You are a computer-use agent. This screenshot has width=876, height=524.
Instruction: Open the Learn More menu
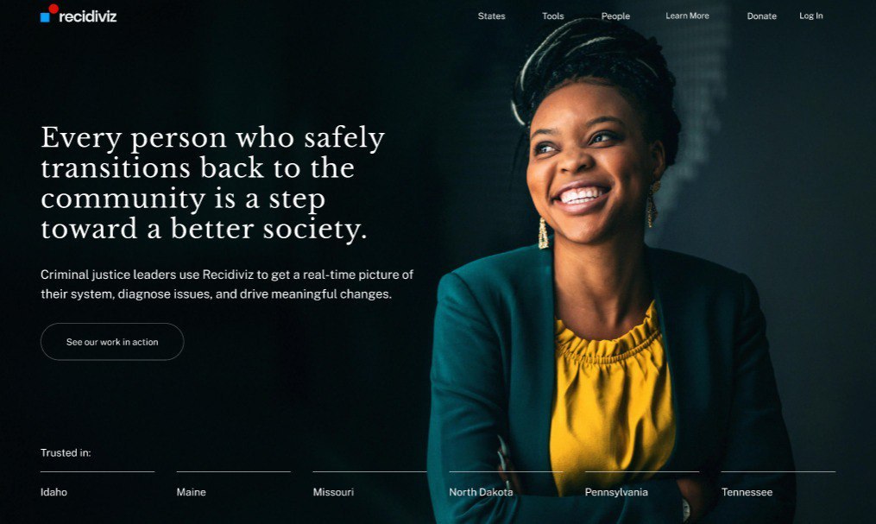[687, 16]
